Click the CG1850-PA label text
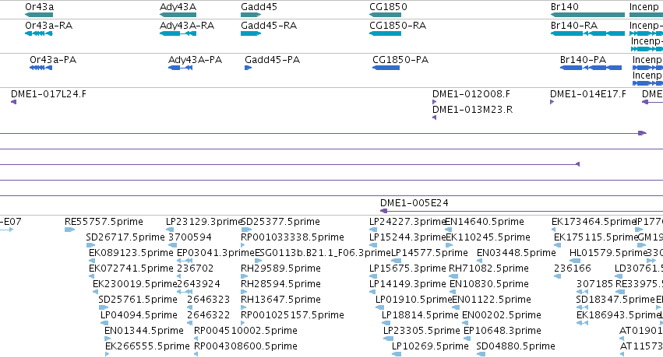663x358 pixels. [x=400, y=59]
